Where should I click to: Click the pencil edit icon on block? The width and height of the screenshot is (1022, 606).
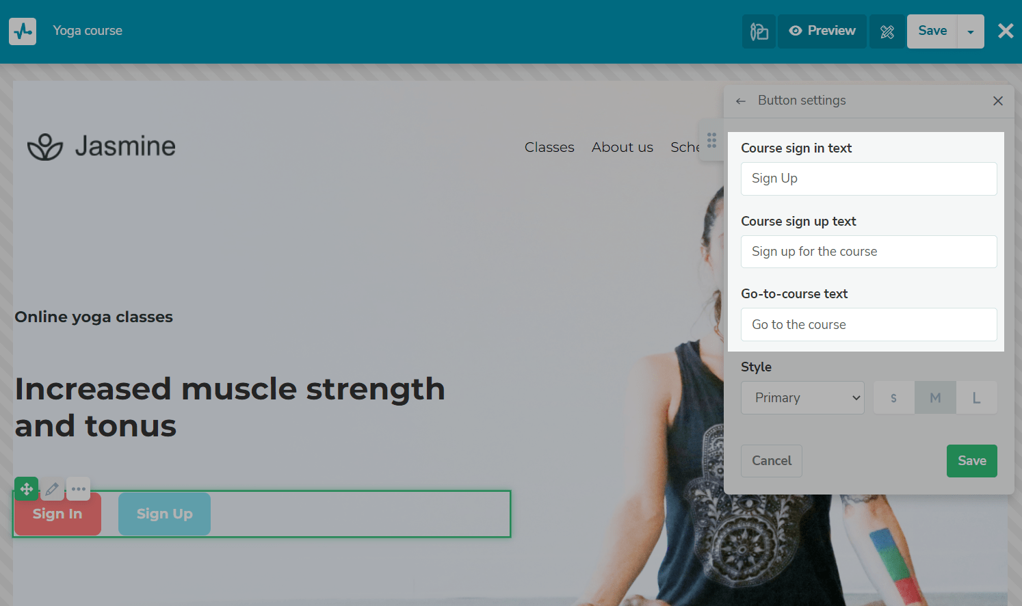52,489
